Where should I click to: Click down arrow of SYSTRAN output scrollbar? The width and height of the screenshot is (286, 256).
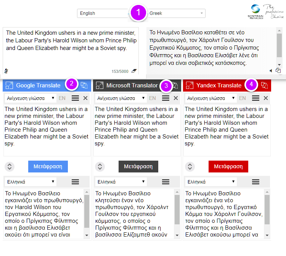pos(279,65)
